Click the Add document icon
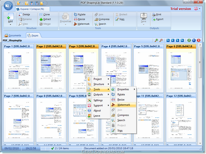The width and height of the screenshot is (206, 154). 11,16
